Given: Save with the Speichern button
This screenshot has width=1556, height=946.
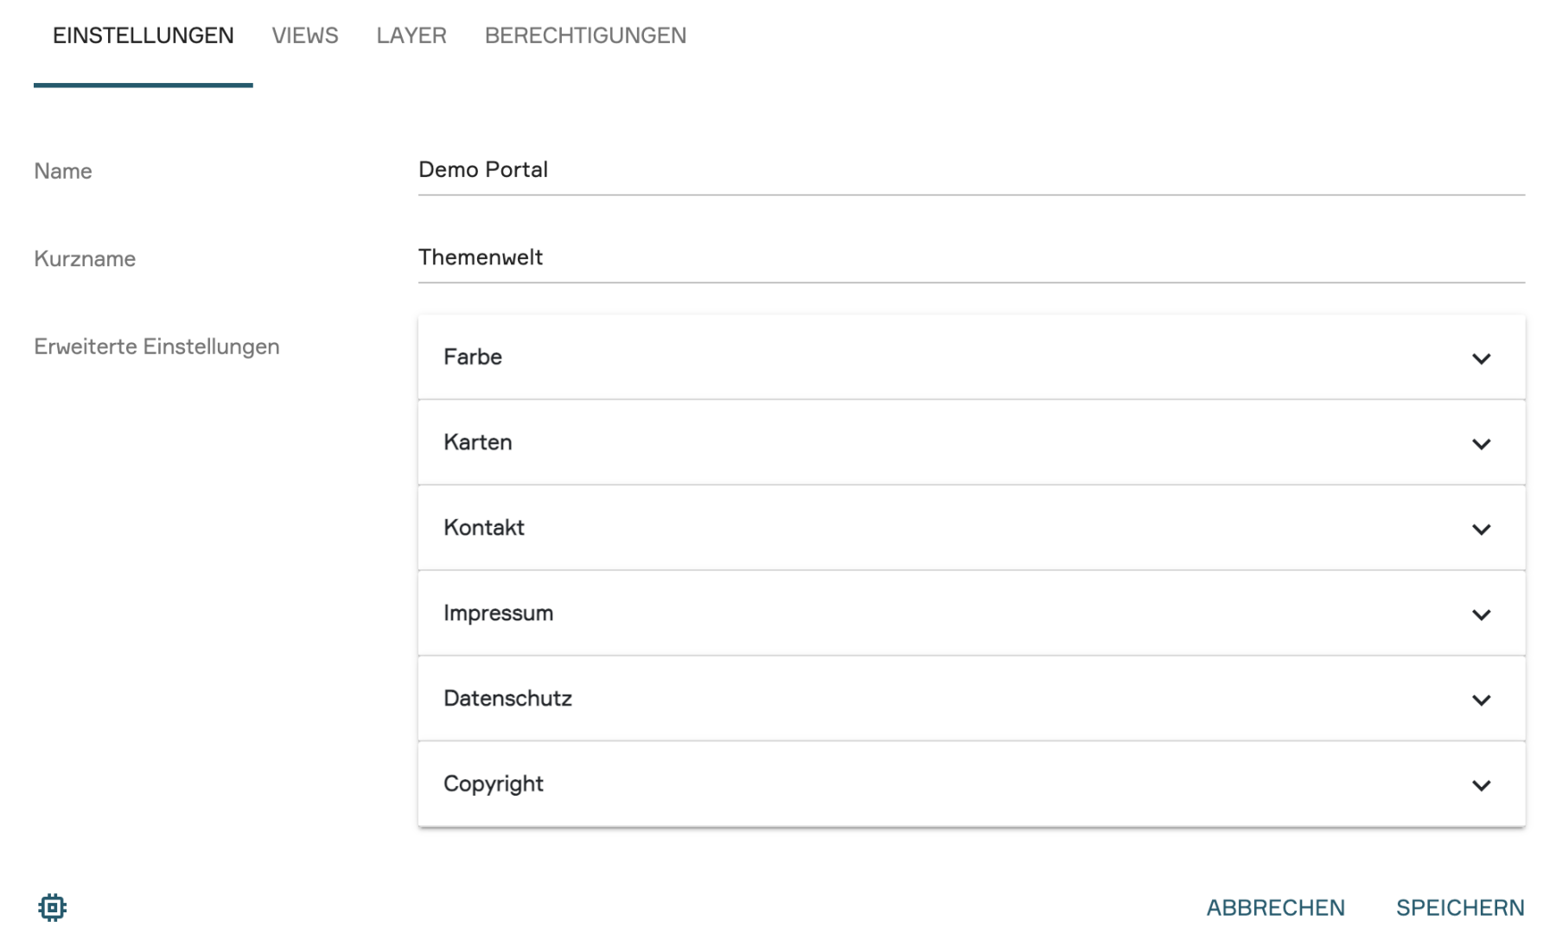Looking at the screenshot, I should click(1460, 908).
